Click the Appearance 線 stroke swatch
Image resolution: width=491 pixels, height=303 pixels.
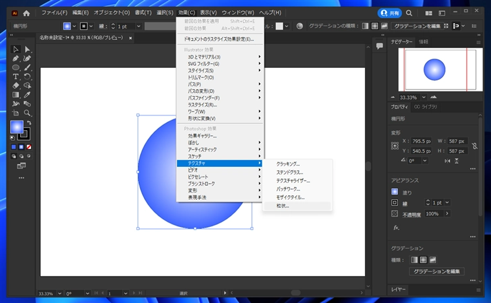[395, 202]
